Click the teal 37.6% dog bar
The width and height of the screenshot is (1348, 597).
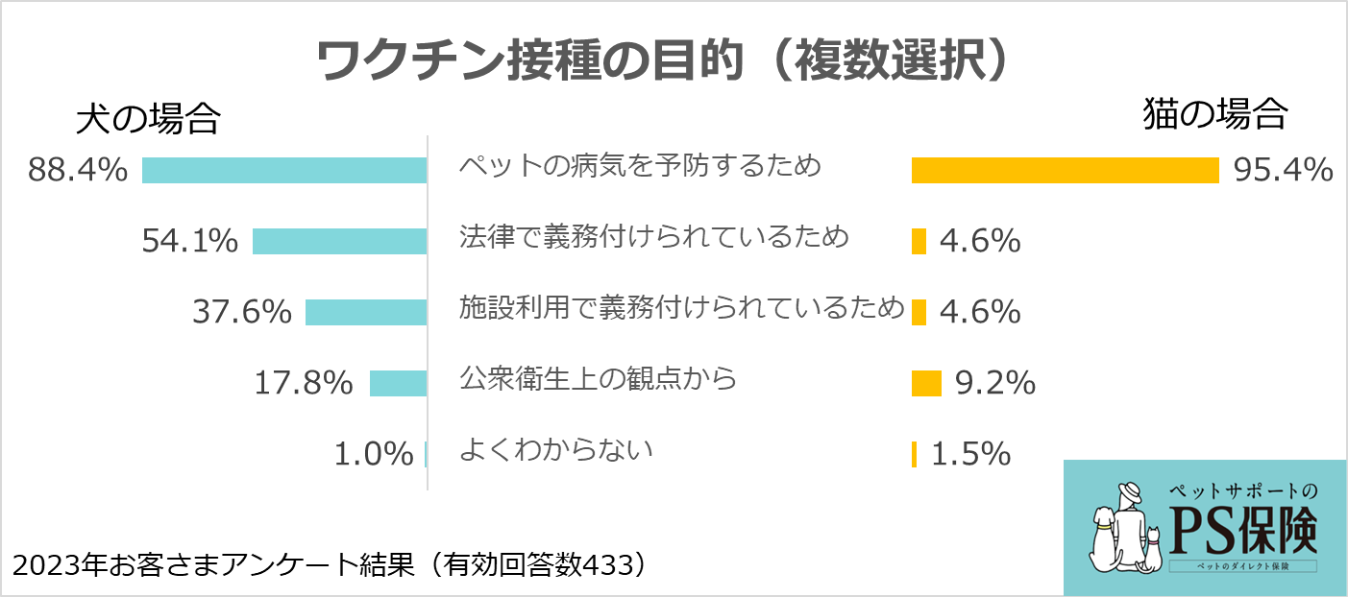pos(366,312)
